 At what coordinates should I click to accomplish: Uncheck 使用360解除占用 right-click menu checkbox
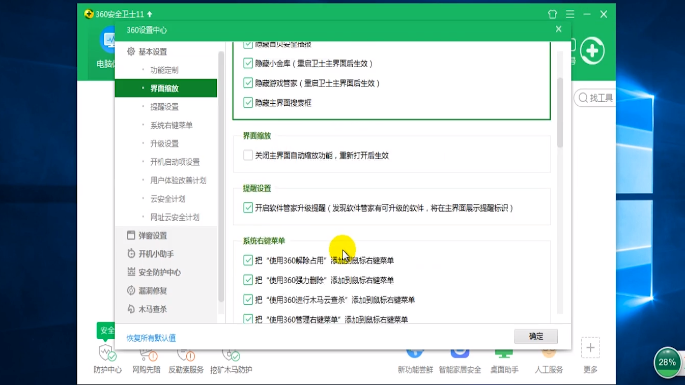[248, 260]
